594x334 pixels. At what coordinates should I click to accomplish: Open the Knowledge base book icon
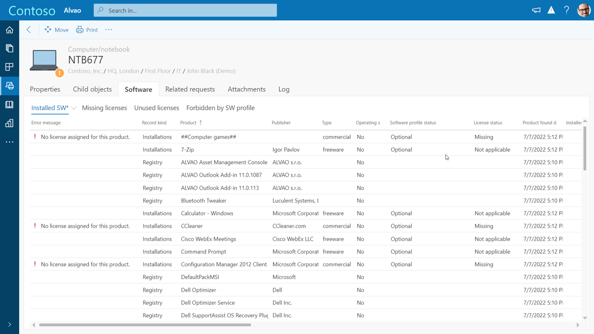(x=9, y=104)
